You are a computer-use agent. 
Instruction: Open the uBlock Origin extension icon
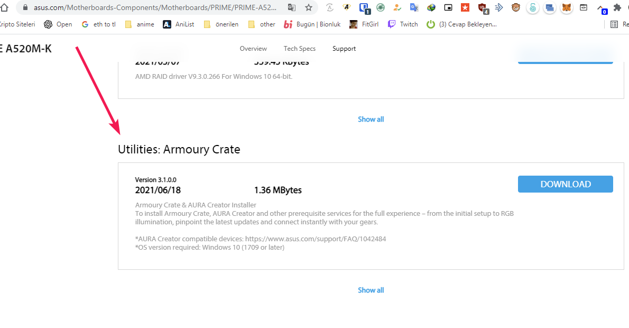click(483, 8)
